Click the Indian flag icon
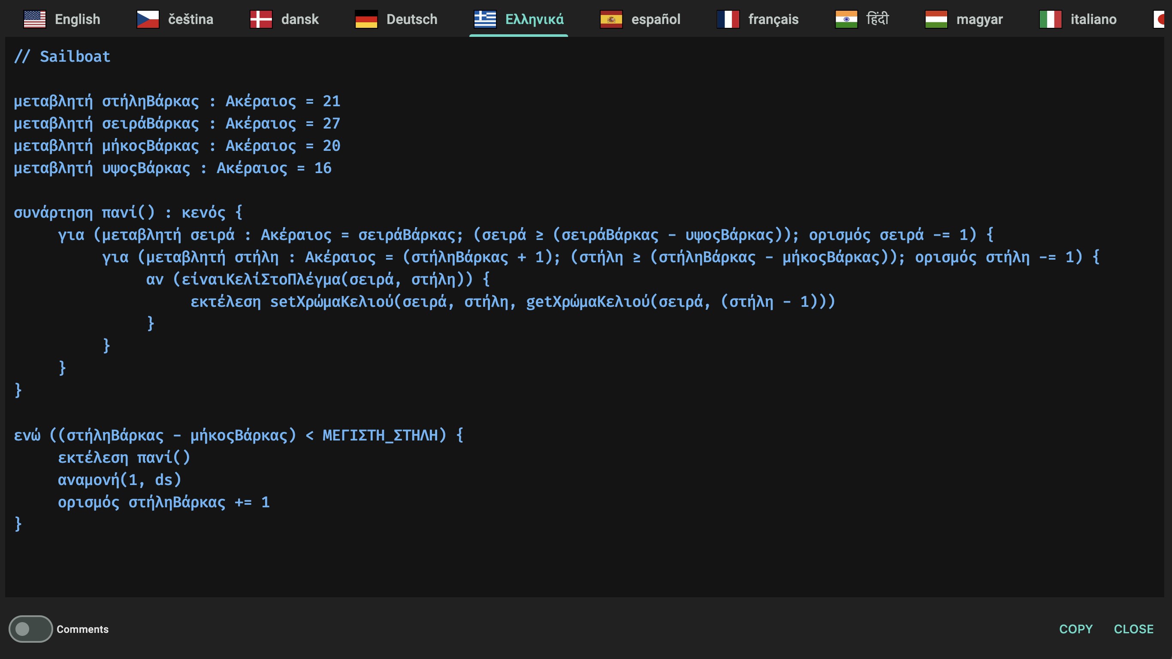Image resolution: width=1172 pixels, height=659 pixels. pyautogui.click(x=846, y=19)
